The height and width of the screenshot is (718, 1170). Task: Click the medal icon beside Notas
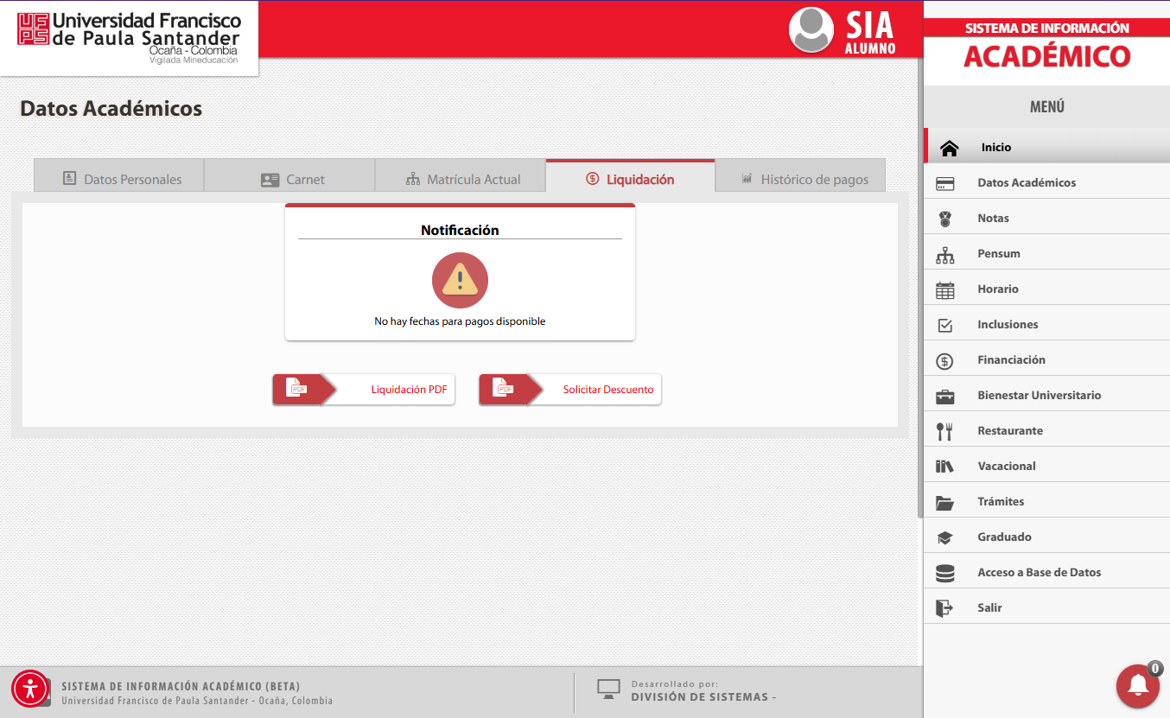tap(945, 219)
